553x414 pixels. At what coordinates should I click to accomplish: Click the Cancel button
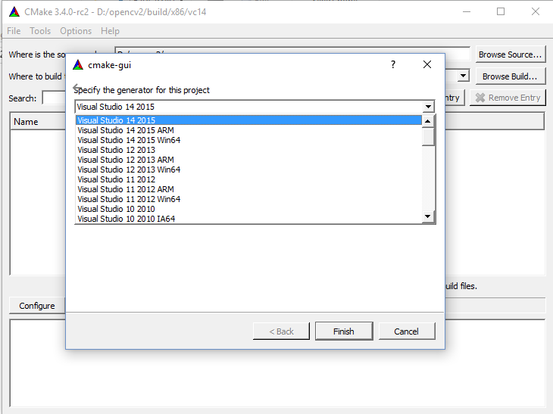[407, 332]
